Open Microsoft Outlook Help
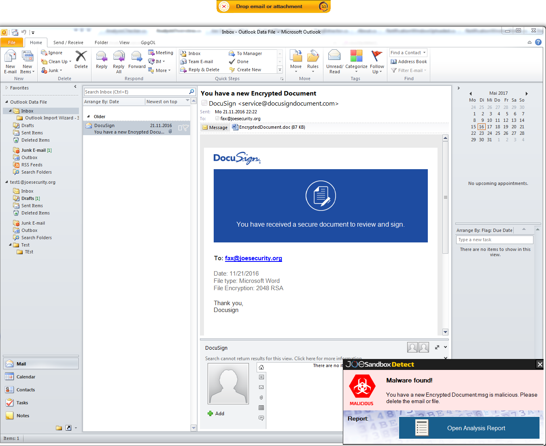The width and height of the screenshot is (546, 446). pos(538,42)
